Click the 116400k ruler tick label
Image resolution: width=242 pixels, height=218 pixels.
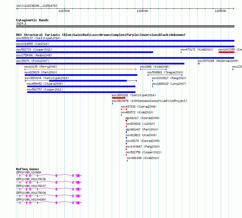[x=142, y=11]
